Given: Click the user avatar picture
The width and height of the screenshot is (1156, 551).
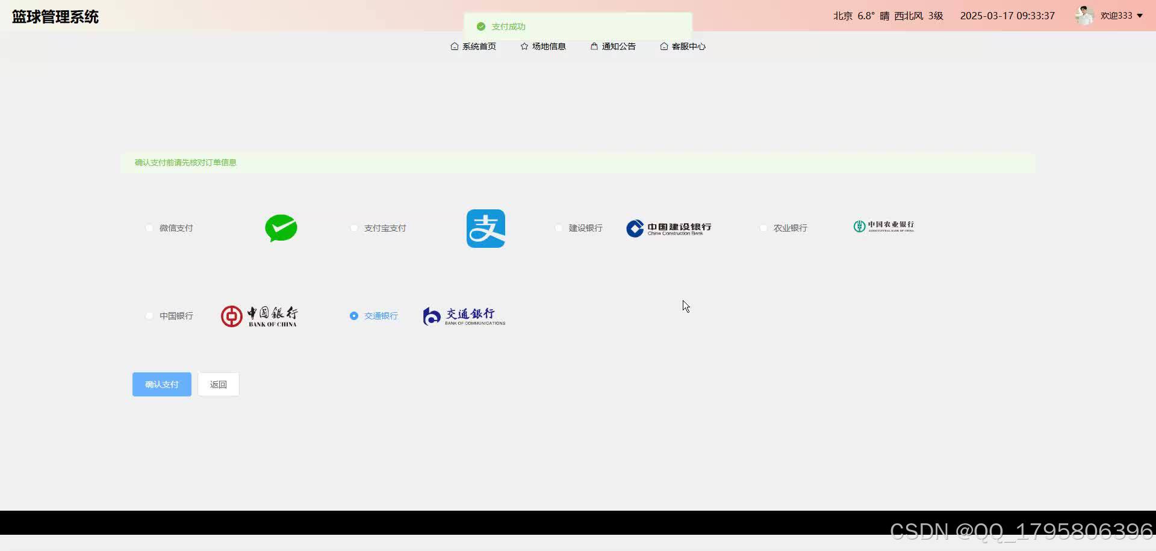Looking at the screenshot, I should click(x=1085, y=16).
